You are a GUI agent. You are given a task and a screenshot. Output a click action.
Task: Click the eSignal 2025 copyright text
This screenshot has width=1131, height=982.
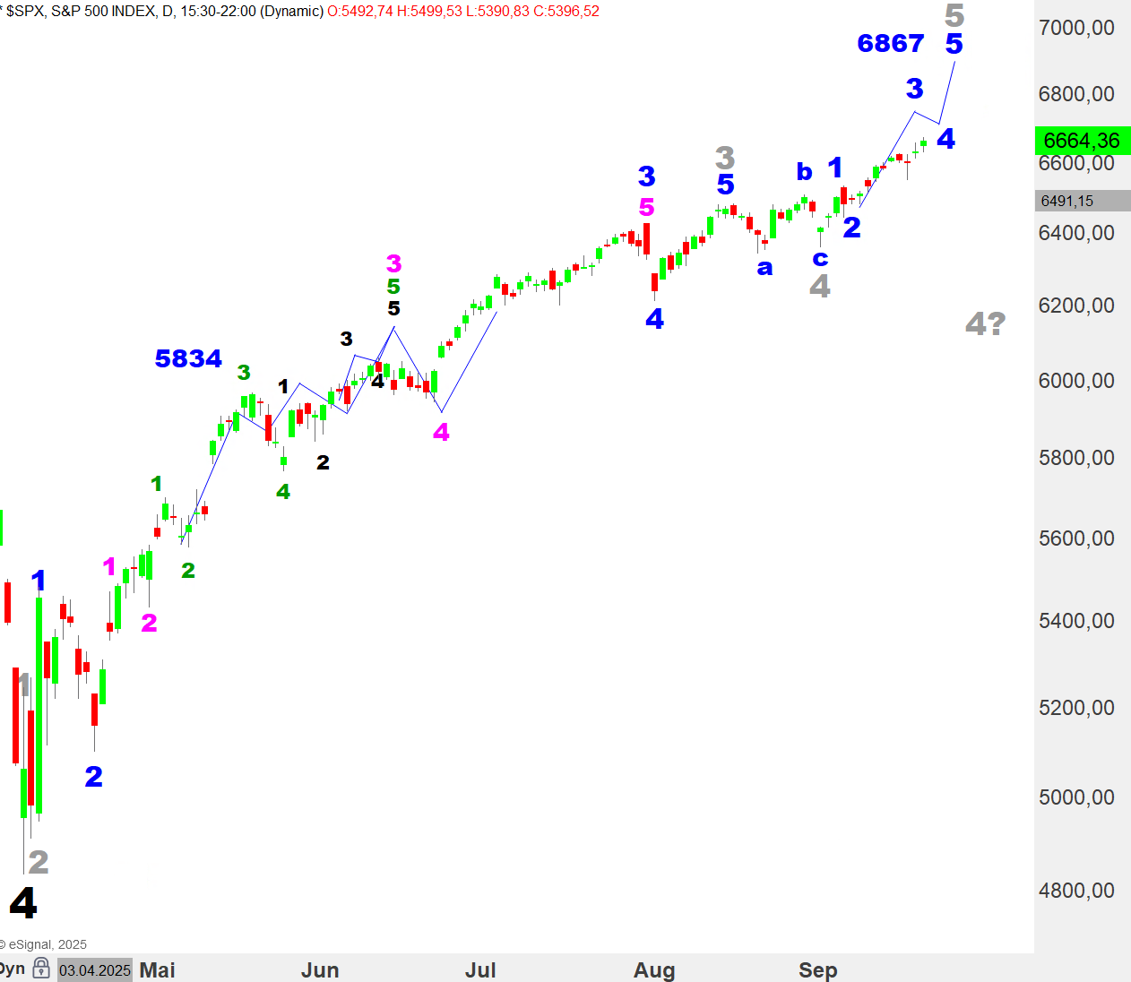click(x=45, y=944)
